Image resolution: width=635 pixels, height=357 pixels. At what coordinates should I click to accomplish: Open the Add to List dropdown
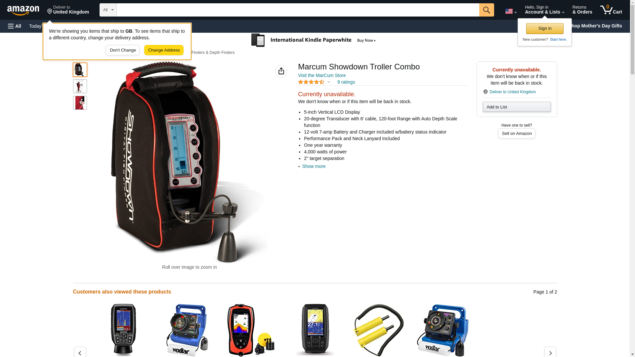pos(517,107)
